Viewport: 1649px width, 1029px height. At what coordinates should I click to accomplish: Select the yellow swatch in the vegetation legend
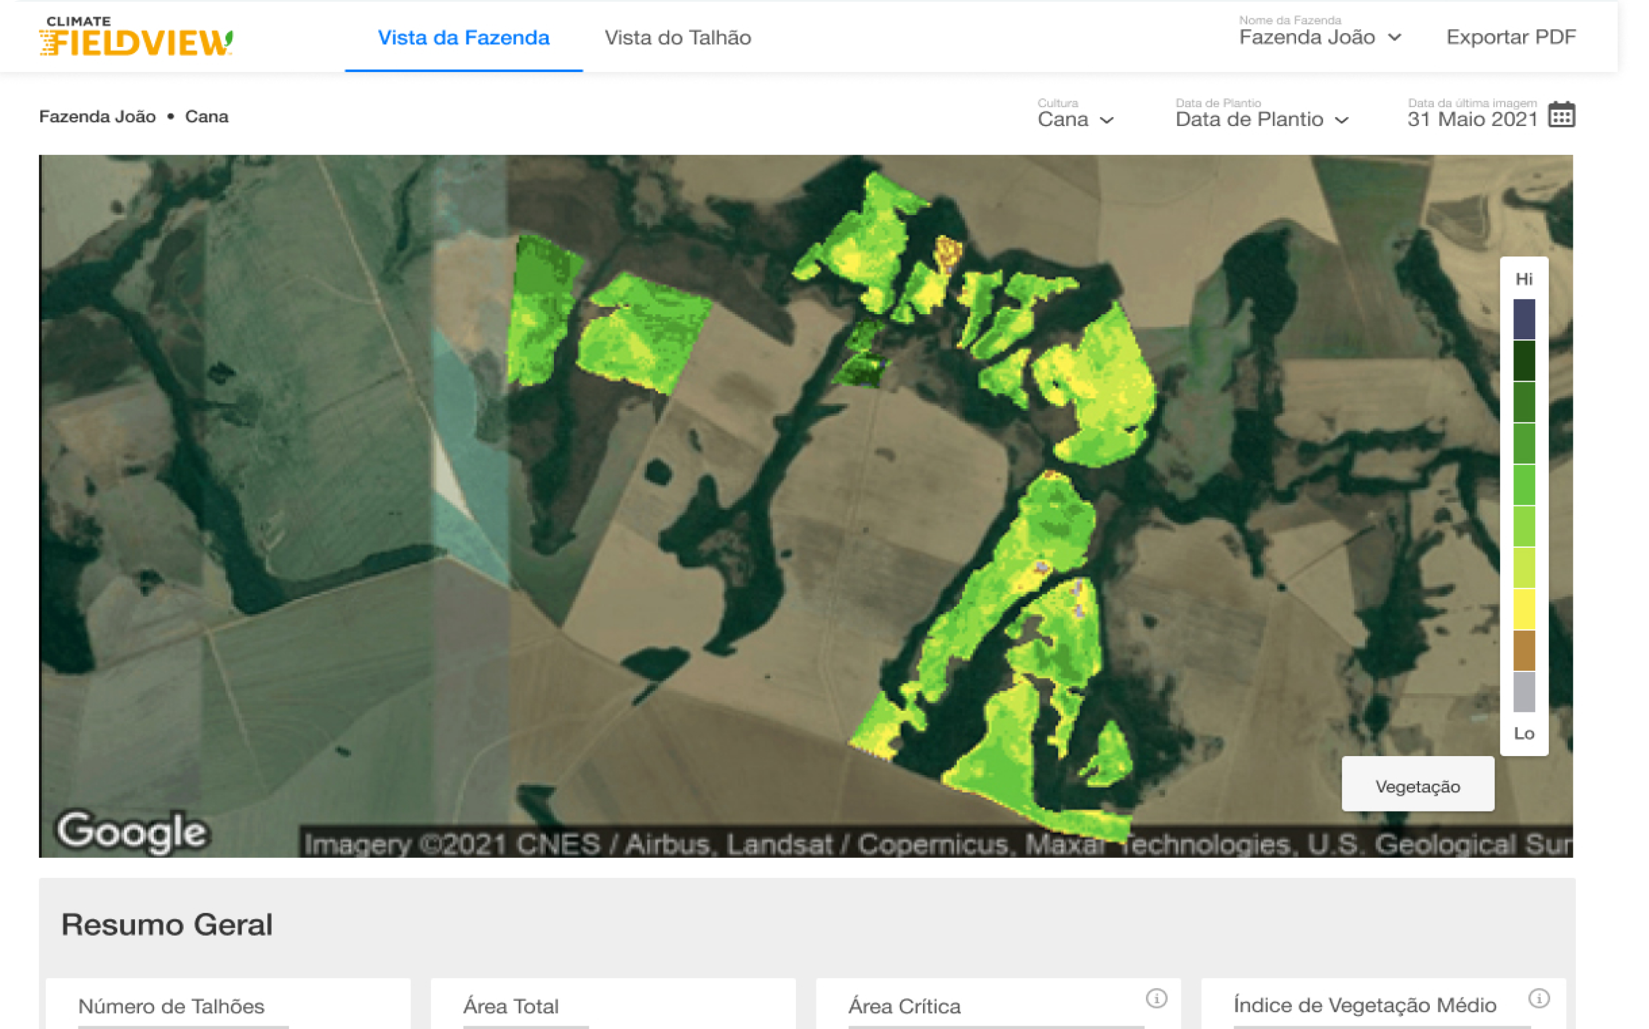pos(1524,609)
